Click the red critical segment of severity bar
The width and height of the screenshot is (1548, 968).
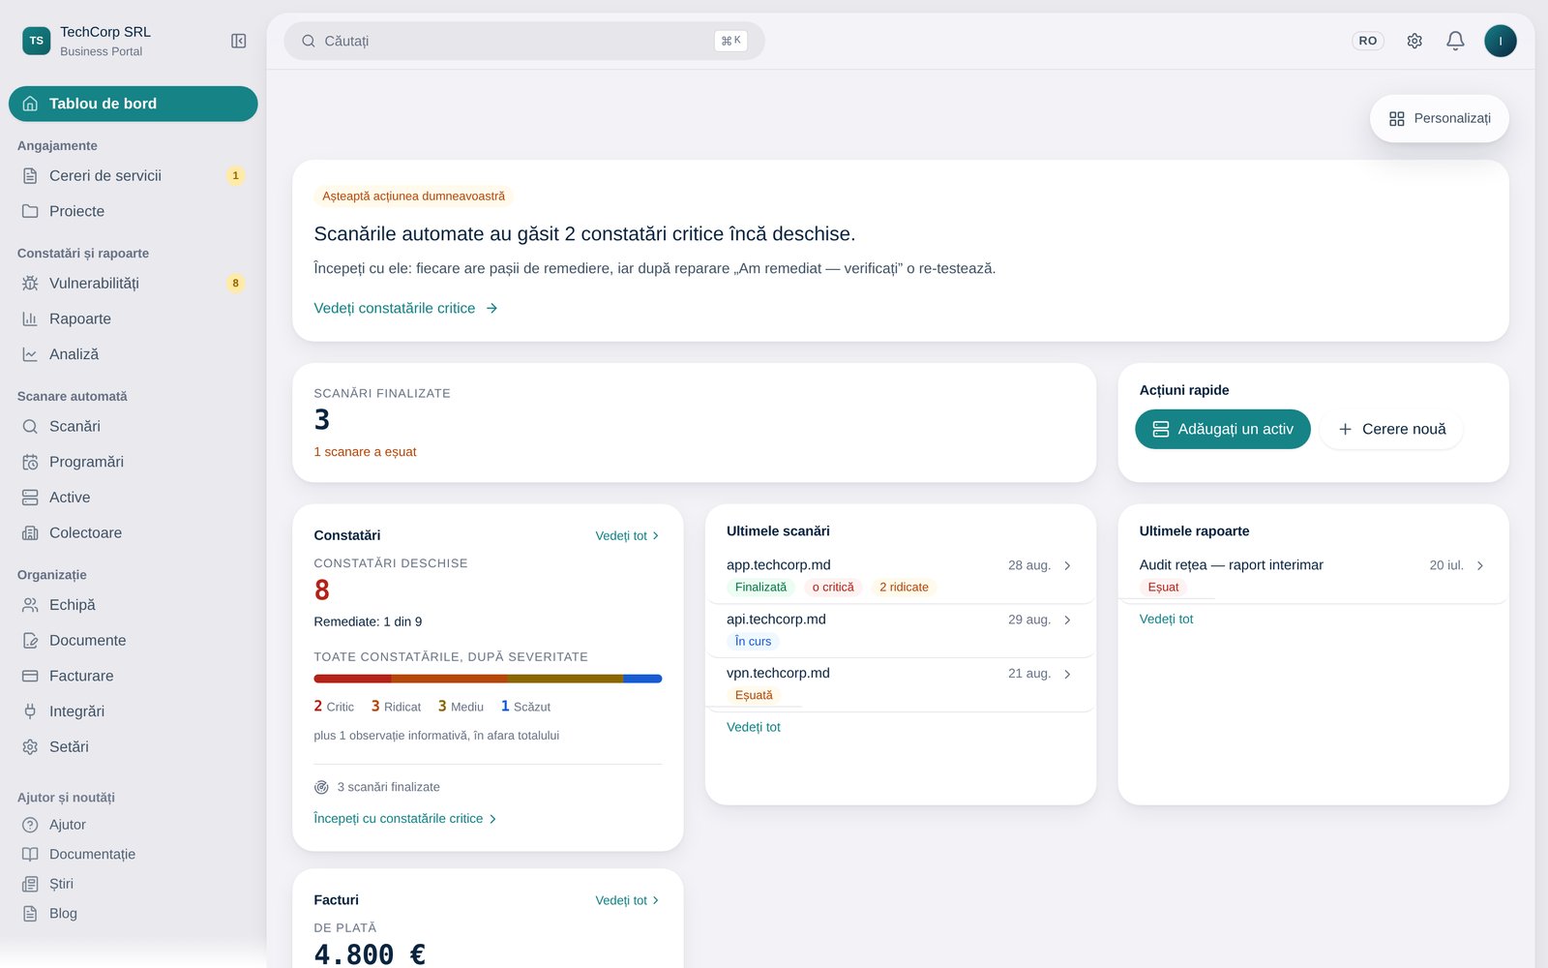pos(352,679)
